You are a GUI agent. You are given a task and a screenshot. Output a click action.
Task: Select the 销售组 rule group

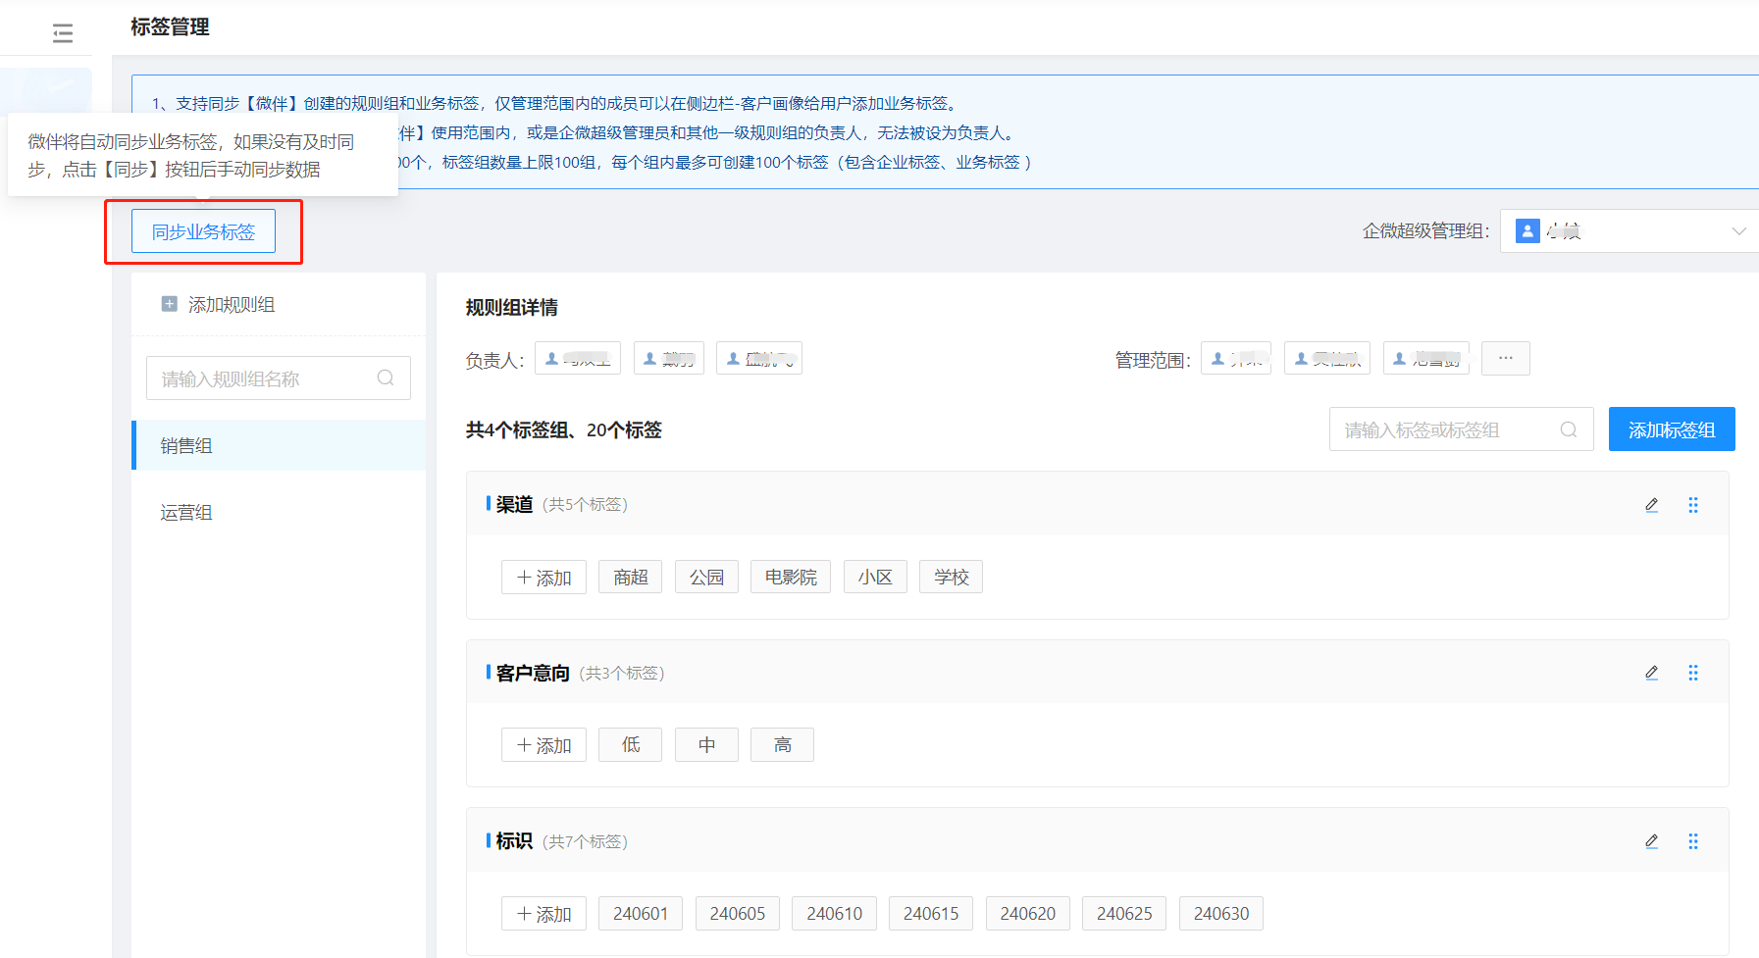click(x=279, y=446)
